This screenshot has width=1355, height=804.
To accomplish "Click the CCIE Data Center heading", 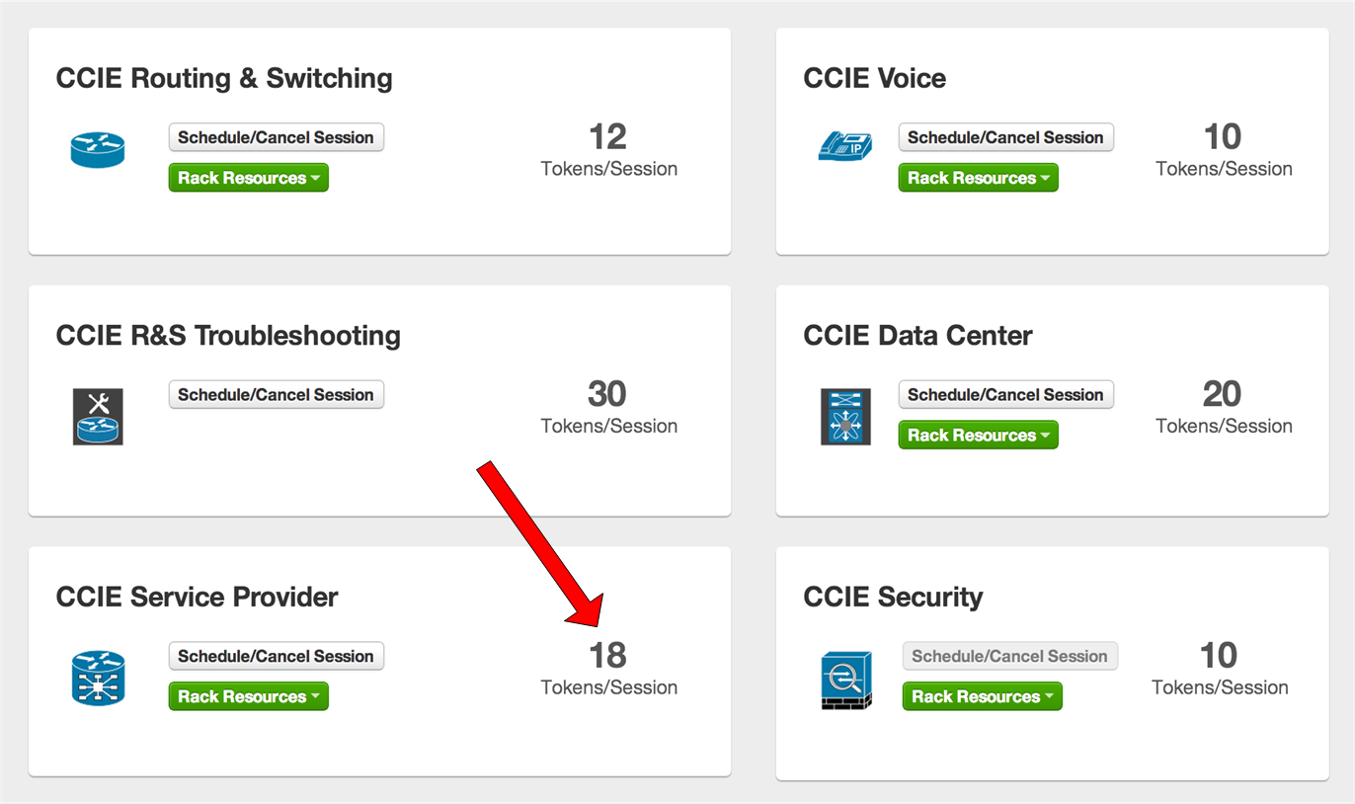I will coord(917,335).
